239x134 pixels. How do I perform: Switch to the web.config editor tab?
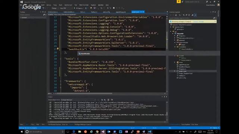click(106, 12)
